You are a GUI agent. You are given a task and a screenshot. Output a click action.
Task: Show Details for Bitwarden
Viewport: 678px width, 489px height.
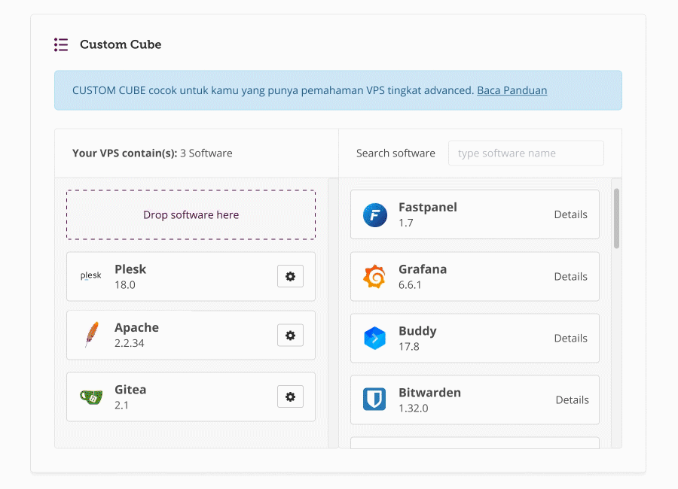pyautogui.click(x=572, y=400)
